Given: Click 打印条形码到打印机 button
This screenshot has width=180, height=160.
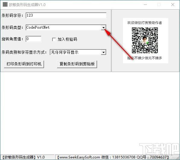Looking at the screenshot, I should point(24,64).
